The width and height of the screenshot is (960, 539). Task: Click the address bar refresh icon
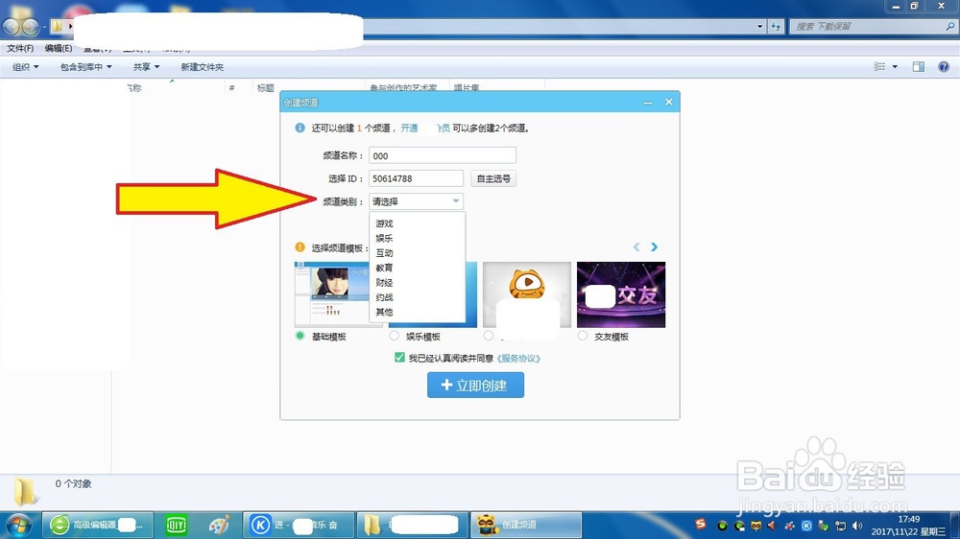[x=777, y=26]
